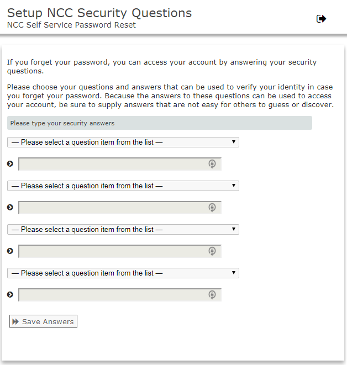Click the arrow bullet beside the second answer field
Screen dimensions: 347x365
pyautogui.click(x=10, y=207)
